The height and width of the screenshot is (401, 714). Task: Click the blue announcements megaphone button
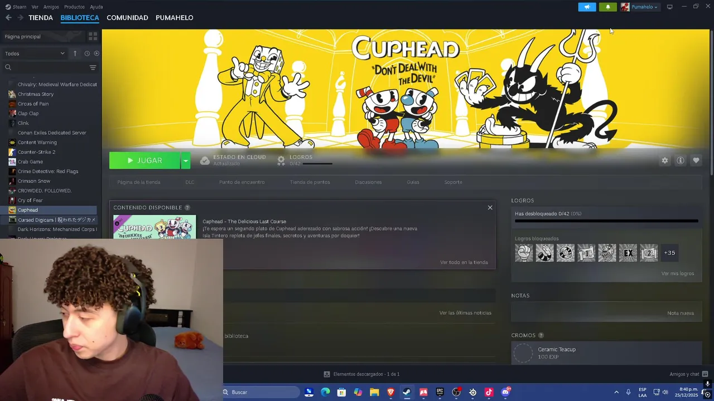(x=587, y=7)
